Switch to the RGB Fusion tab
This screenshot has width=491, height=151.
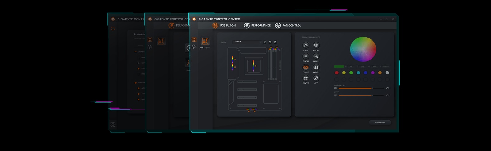click(224, 25)
